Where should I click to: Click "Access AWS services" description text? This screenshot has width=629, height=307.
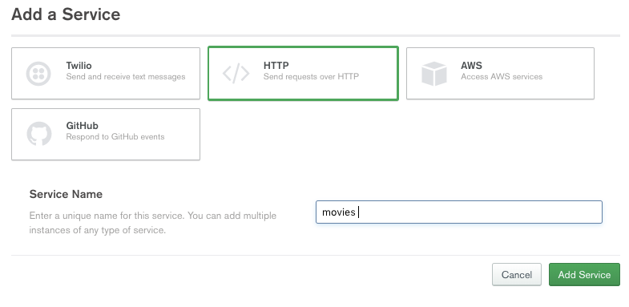coord(502,77)
